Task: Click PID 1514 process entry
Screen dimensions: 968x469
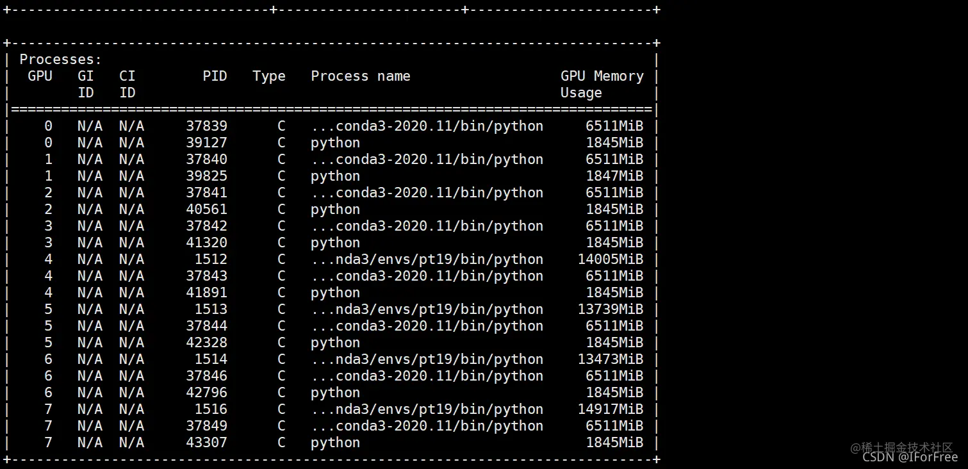Action: (x=211, y=359)
